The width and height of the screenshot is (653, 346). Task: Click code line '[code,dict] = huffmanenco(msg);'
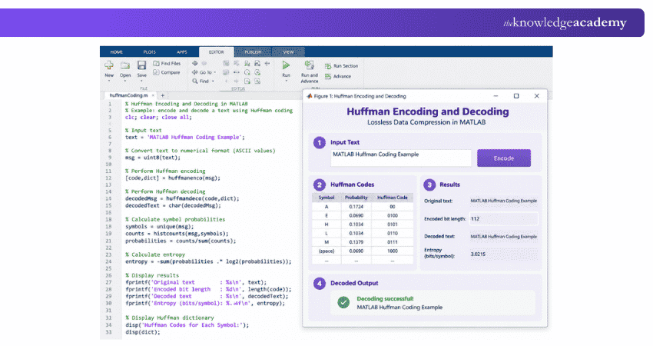coord(172,178)
